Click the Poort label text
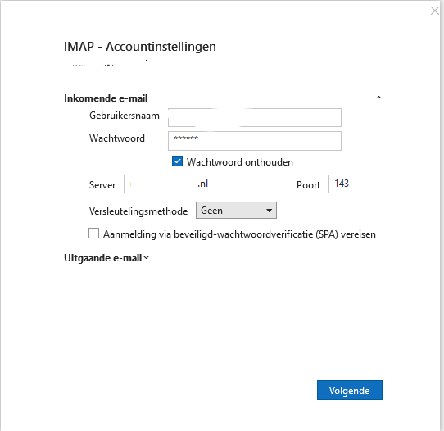Screen dimensions: 444x431 (308, 185)
